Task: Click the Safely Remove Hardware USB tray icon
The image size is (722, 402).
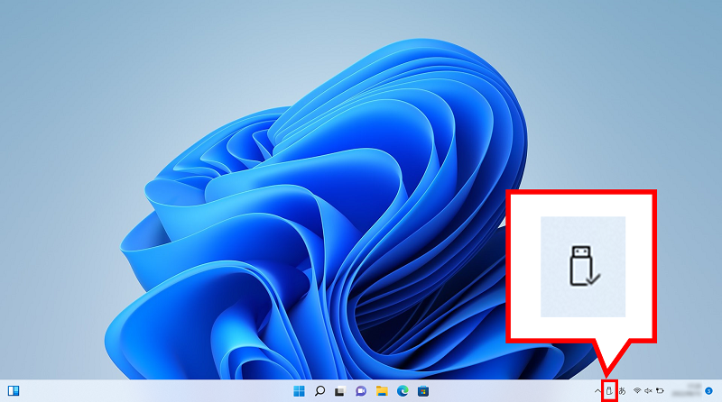Action: tap(609, 391)
